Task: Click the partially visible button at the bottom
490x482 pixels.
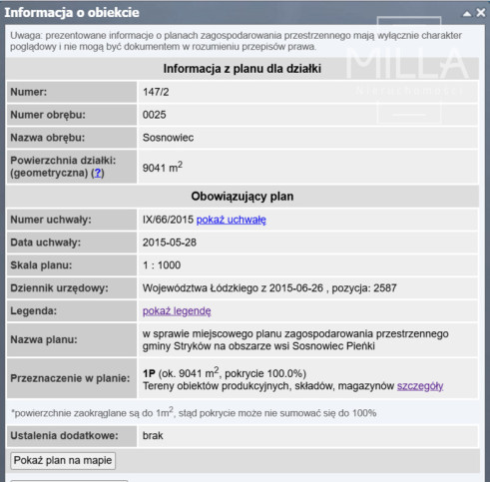Action: tap(69, 481)
